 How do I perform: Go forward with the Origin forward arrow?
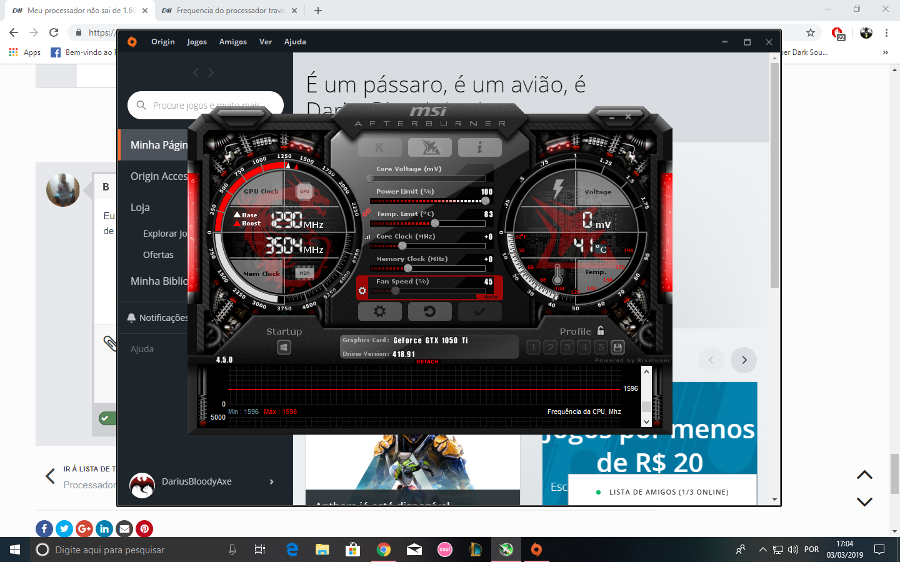(211, 72)
